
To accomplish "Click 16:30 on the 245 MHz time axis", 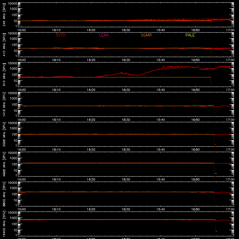I will (126, 30).
